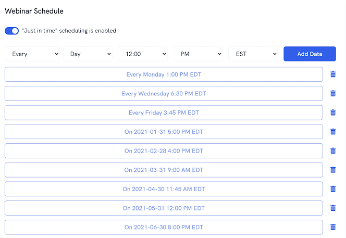Viewport: 346px width, 238px height.
Task: Click the Every Friday 3:45 PM EDT entry
Action: coord(164,112)
